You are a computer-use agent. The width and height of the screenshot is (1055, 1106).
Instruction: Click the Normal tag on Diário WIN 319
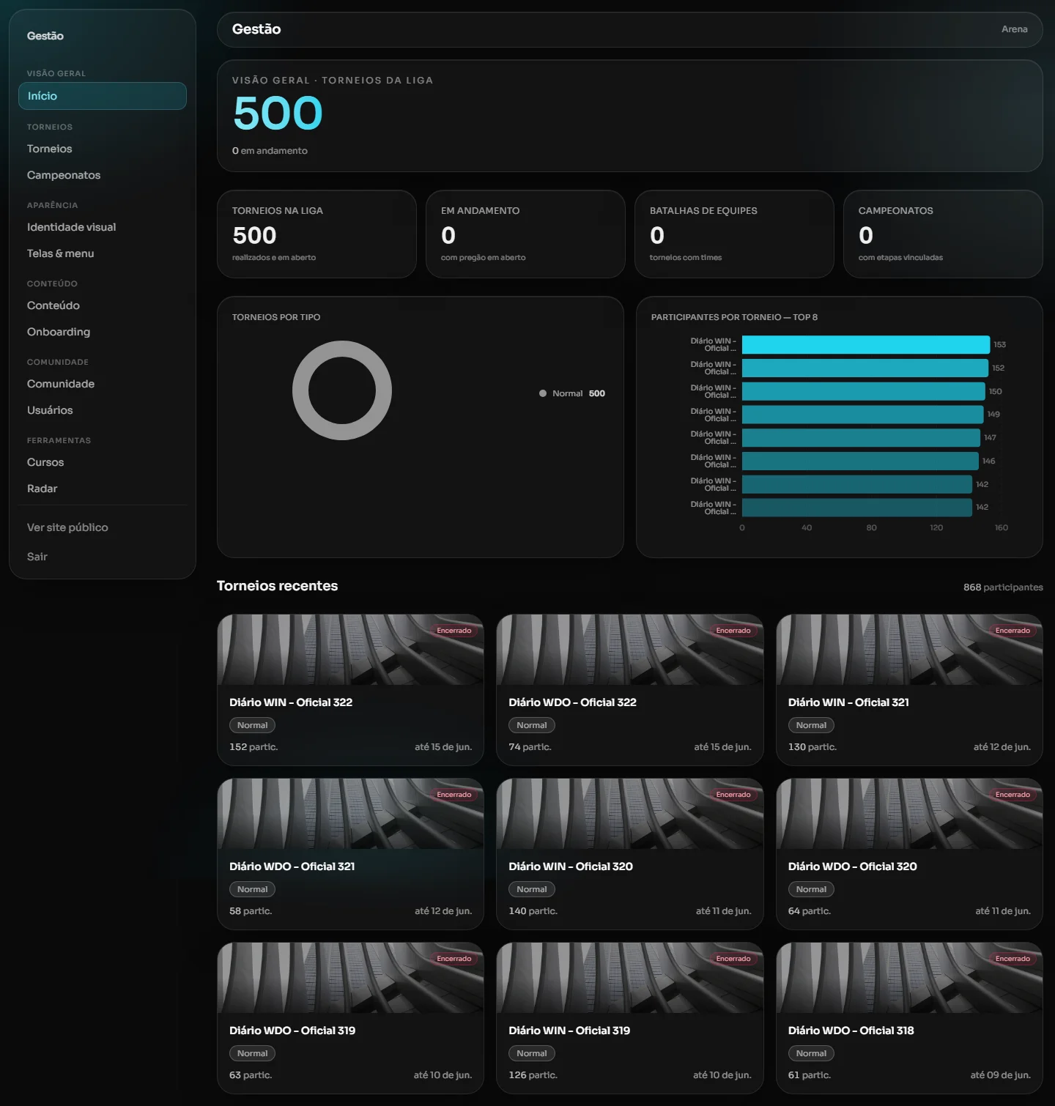pos(532,1053)
